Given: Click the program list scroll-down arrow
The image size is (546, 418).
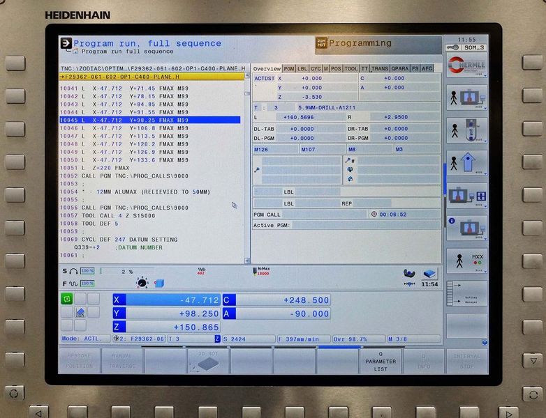Looking at the screenshot, I should tap(247, 261).
